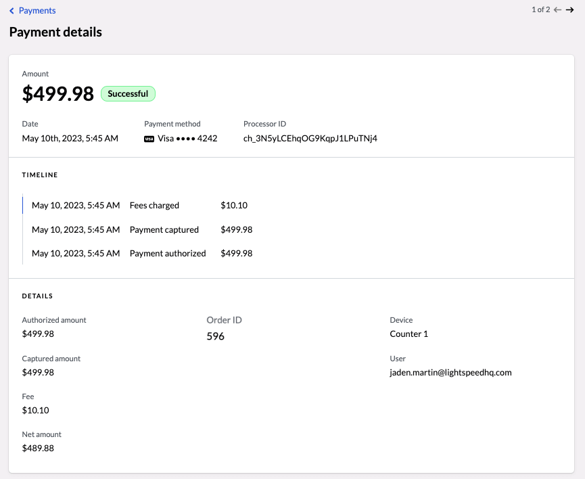
Task: Click the left pagination arrow
Action: 559,9
